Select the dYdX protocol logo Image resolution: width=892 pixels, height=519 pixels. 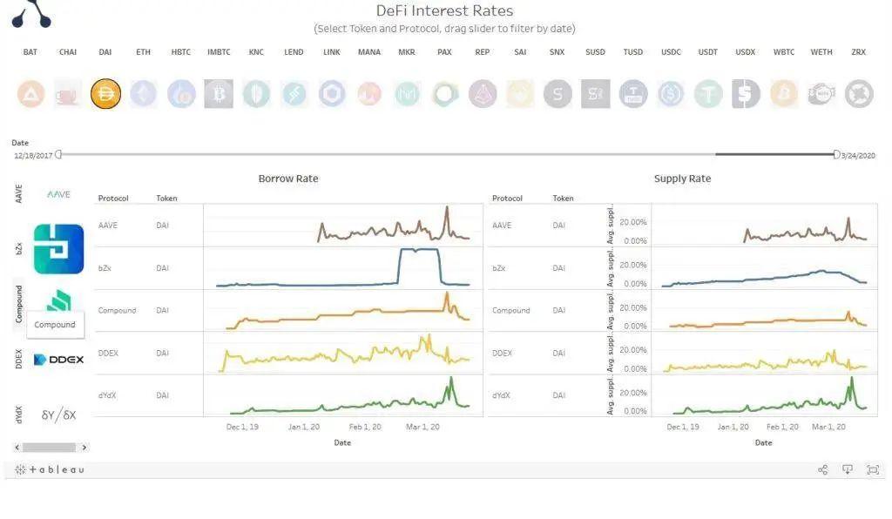pos(58,415)
